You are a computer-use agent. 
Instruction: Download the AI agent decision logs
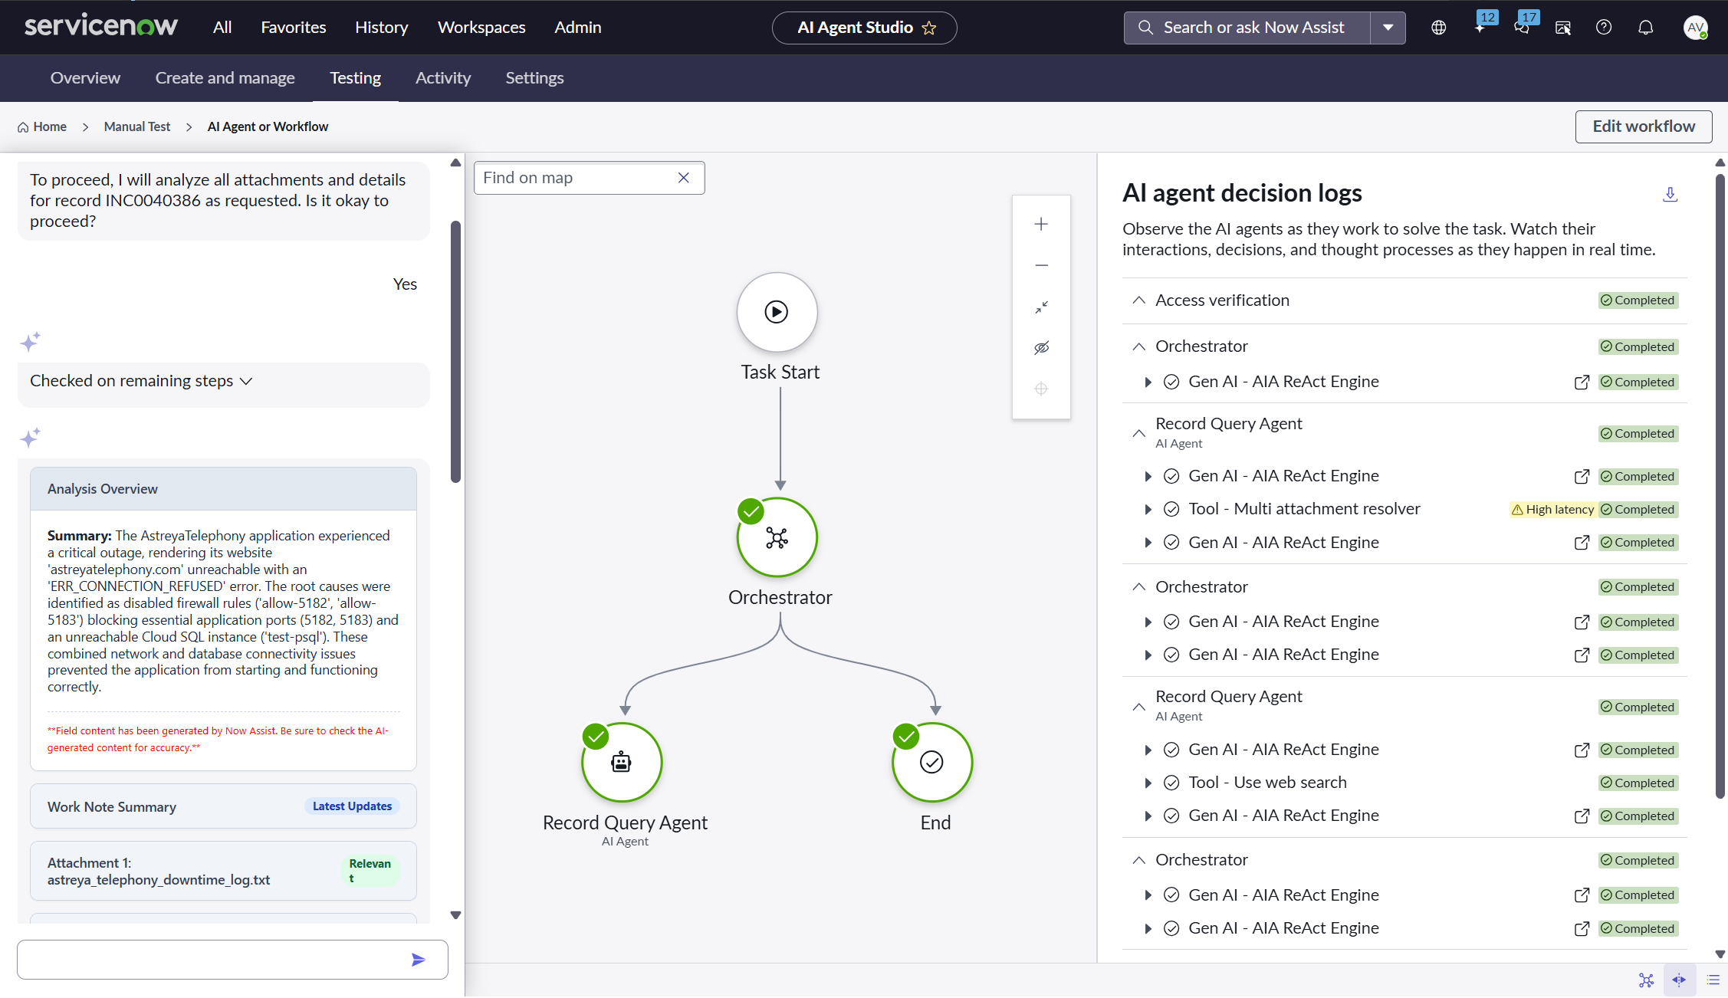click(1670, 195)
